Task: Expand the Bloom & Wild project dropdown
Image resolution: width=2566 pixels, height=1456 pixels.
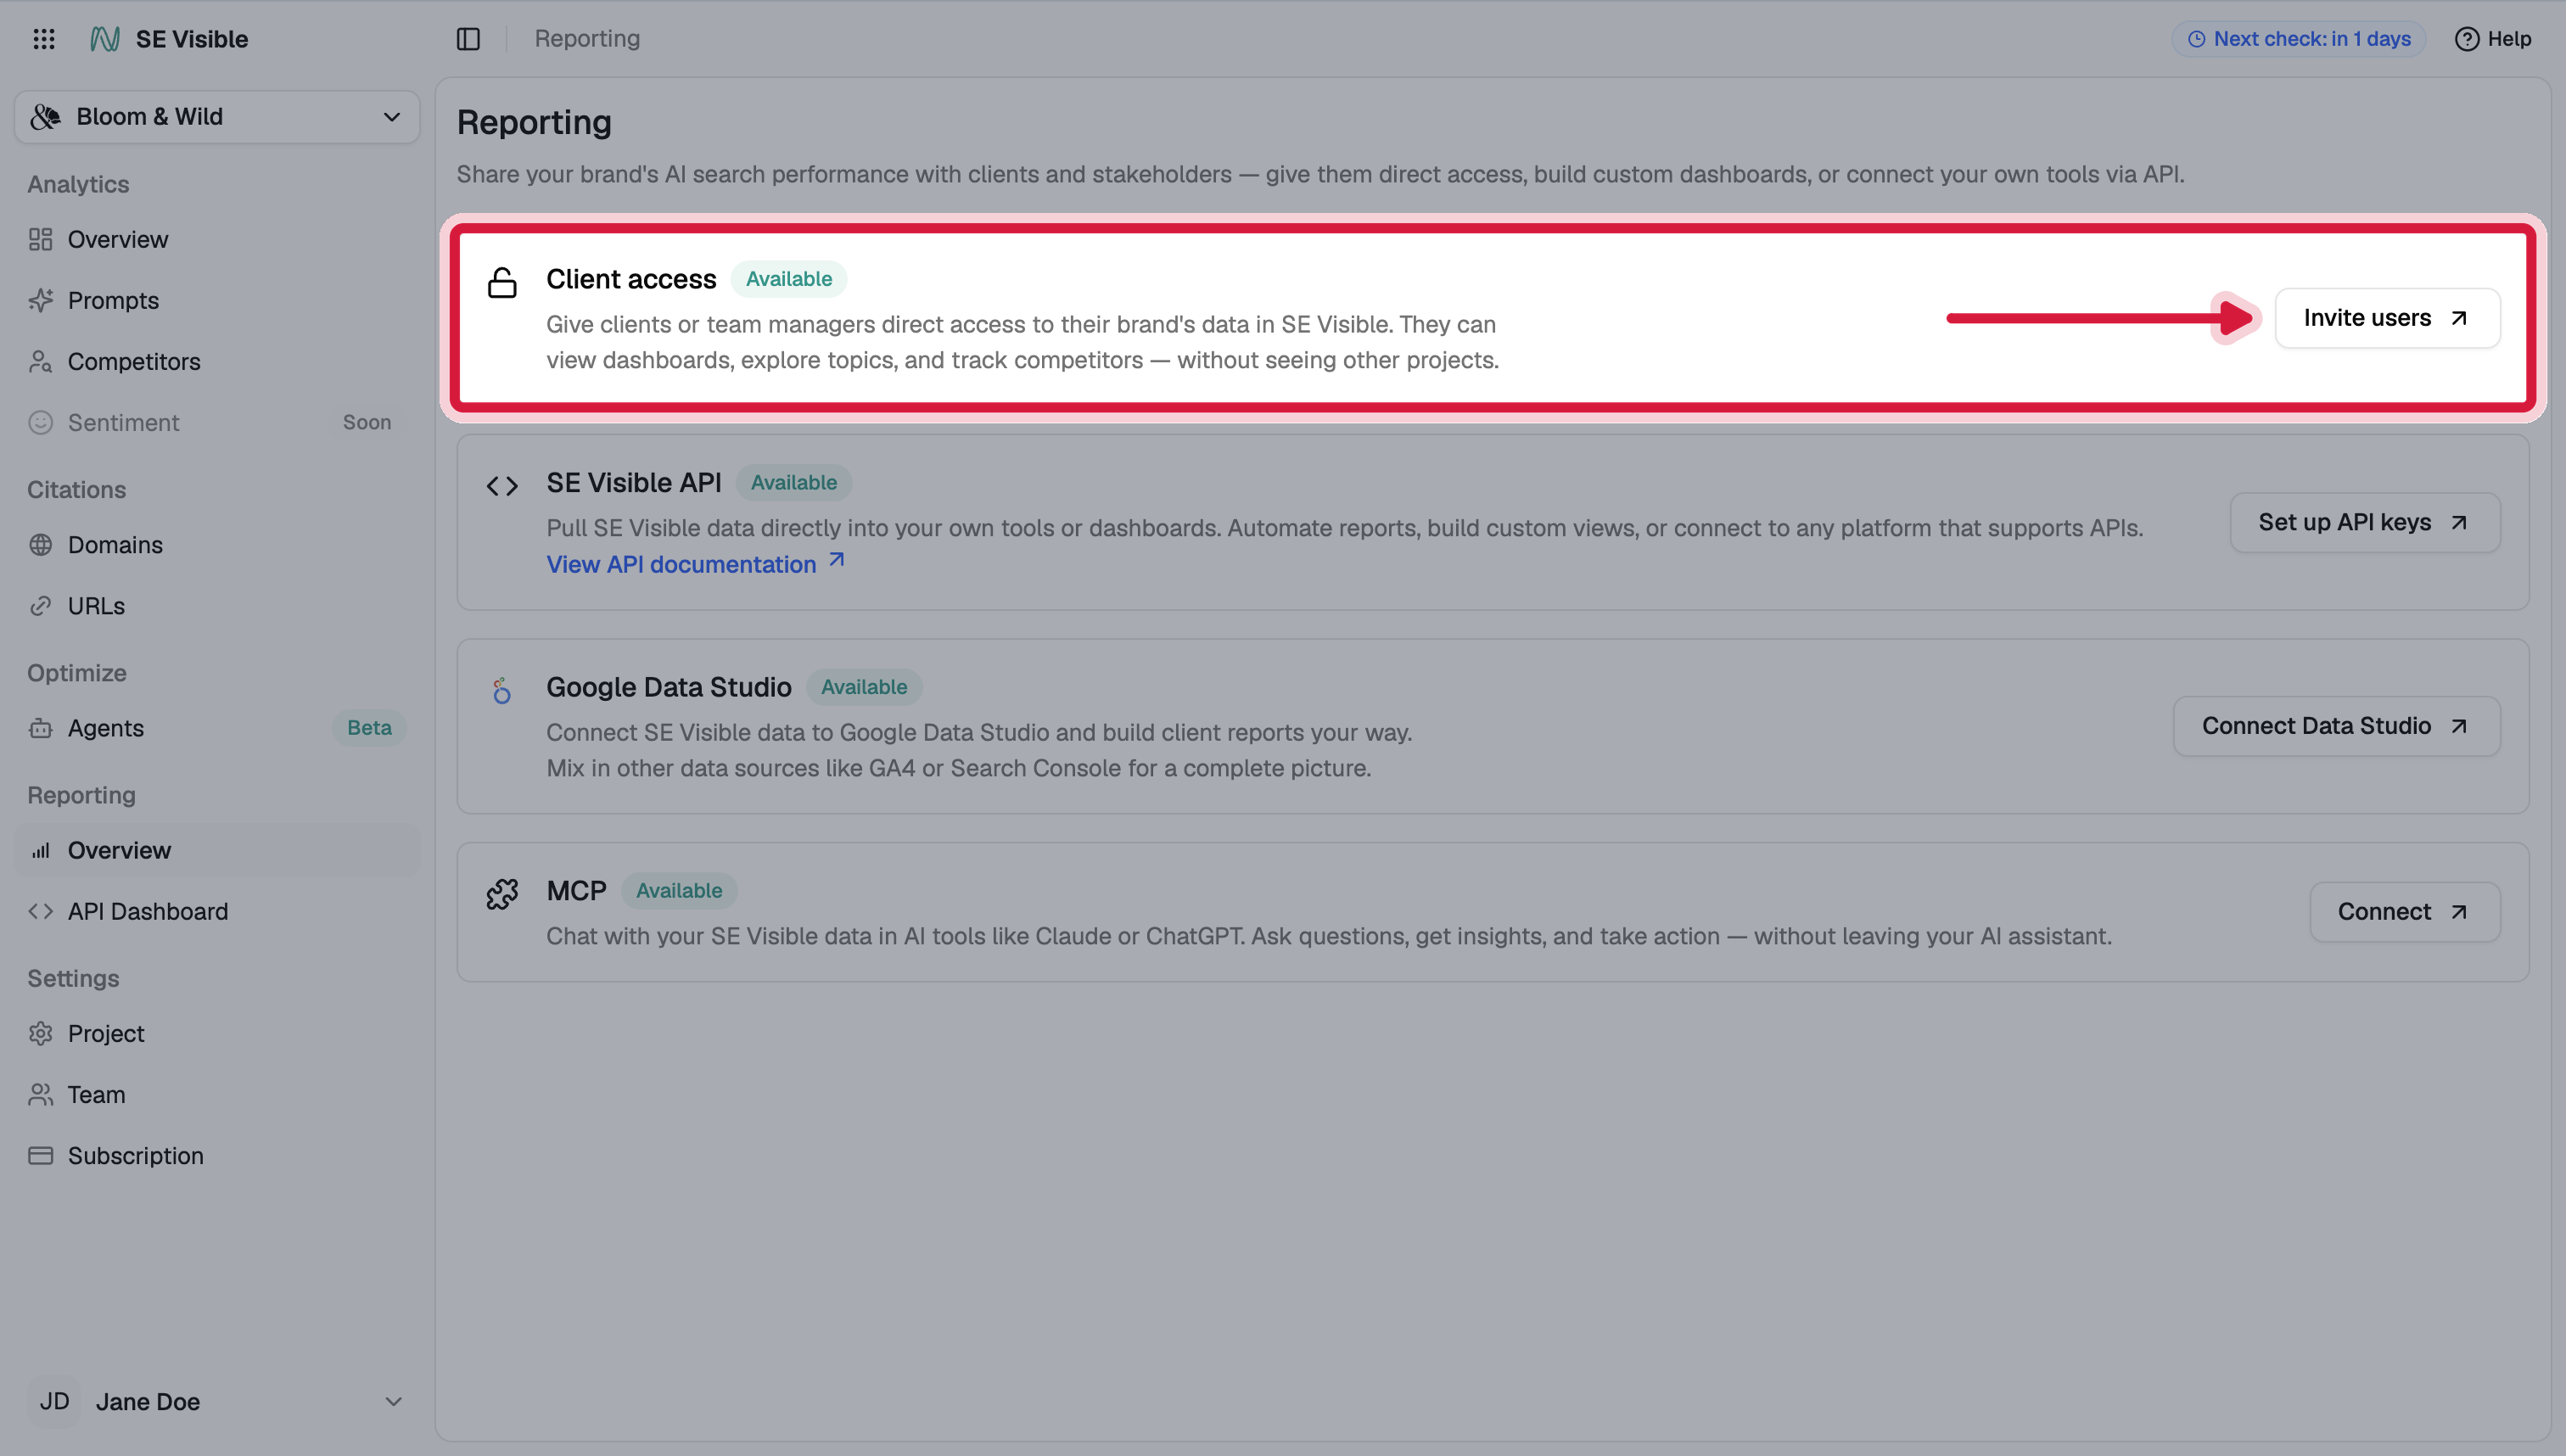Action: 217,117
